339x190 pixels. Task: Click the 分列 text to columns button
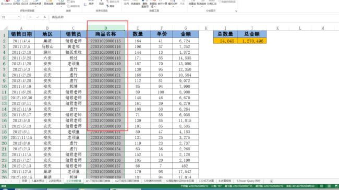(x=126, y=3)
